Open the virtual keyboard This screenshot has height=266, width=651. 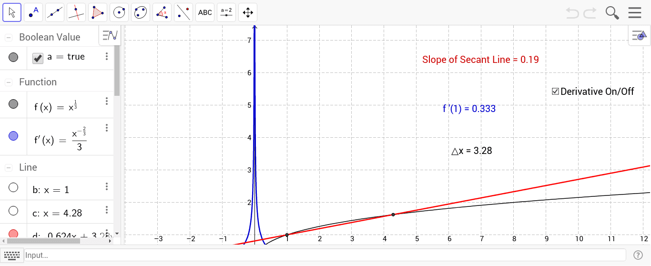coord(11,255)
